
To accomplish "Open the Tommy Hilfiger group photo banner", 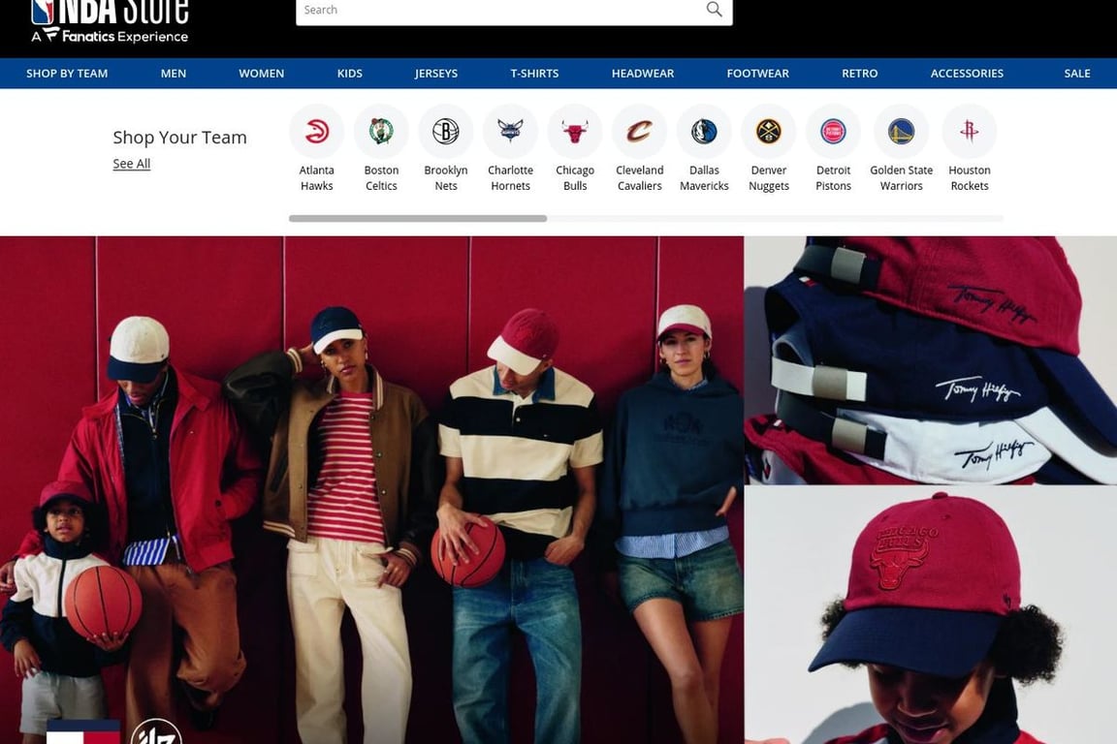I will (372, 490).
